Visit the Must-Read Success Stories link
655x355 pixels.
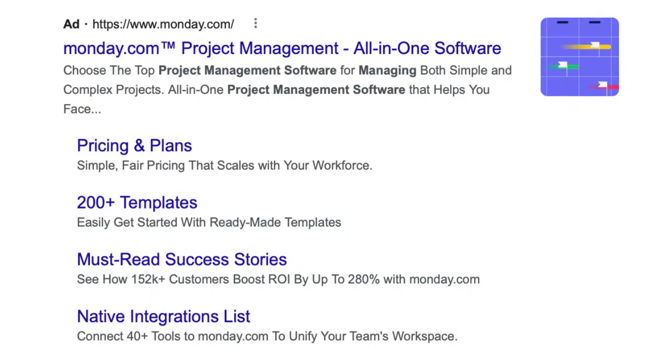182,259
